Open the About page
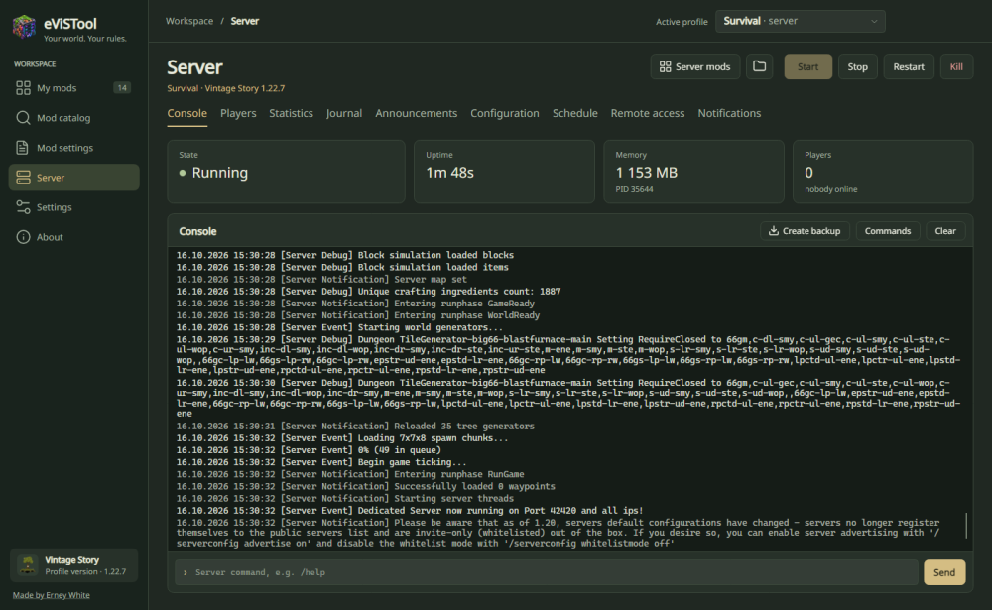The height and width of the screenshot is (610, 992). click(74, 237)
